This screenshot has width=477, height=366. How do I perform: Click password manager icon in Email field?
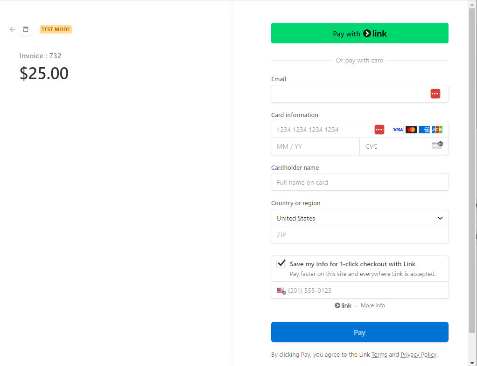[435, 94]
